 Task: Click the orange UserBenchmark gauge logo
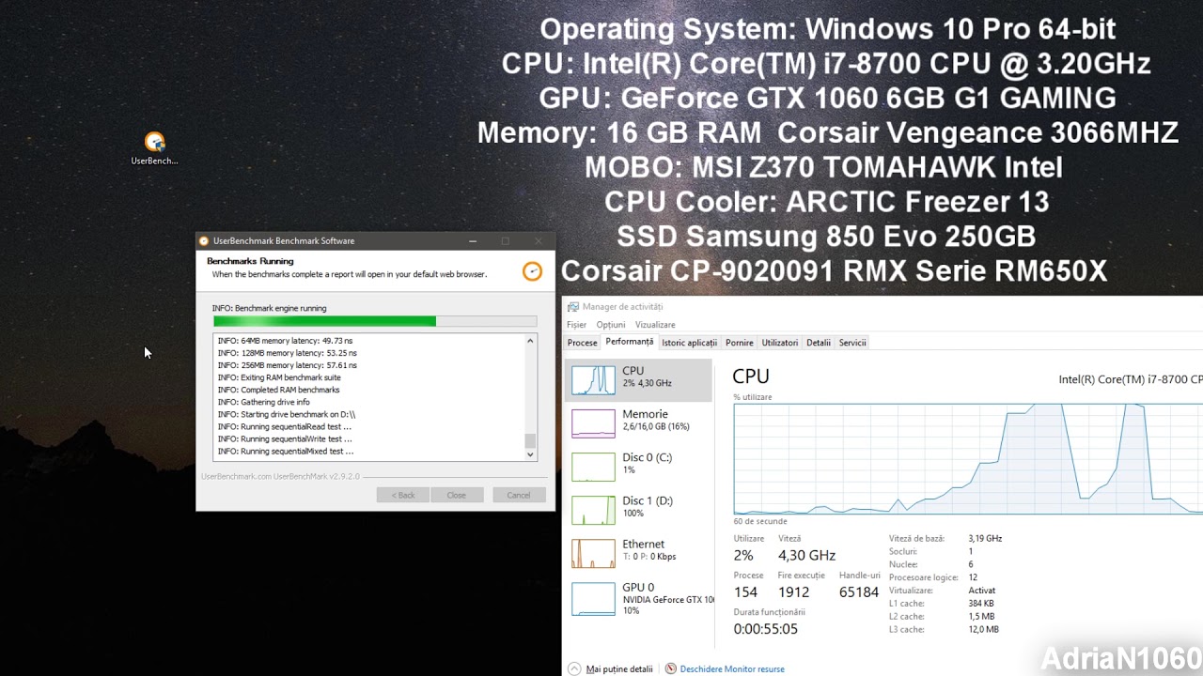coord(532,271)
